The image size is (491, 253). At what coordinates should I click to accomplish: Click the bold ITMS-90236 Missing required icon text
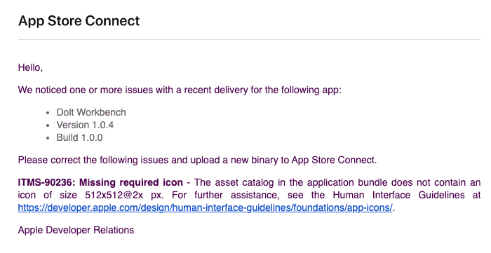click(x=100, y=182)
